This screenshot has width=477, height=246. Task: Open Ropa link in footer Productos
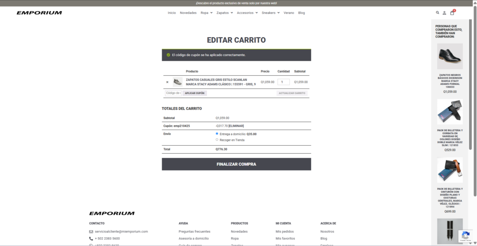(x=235, y=239)
